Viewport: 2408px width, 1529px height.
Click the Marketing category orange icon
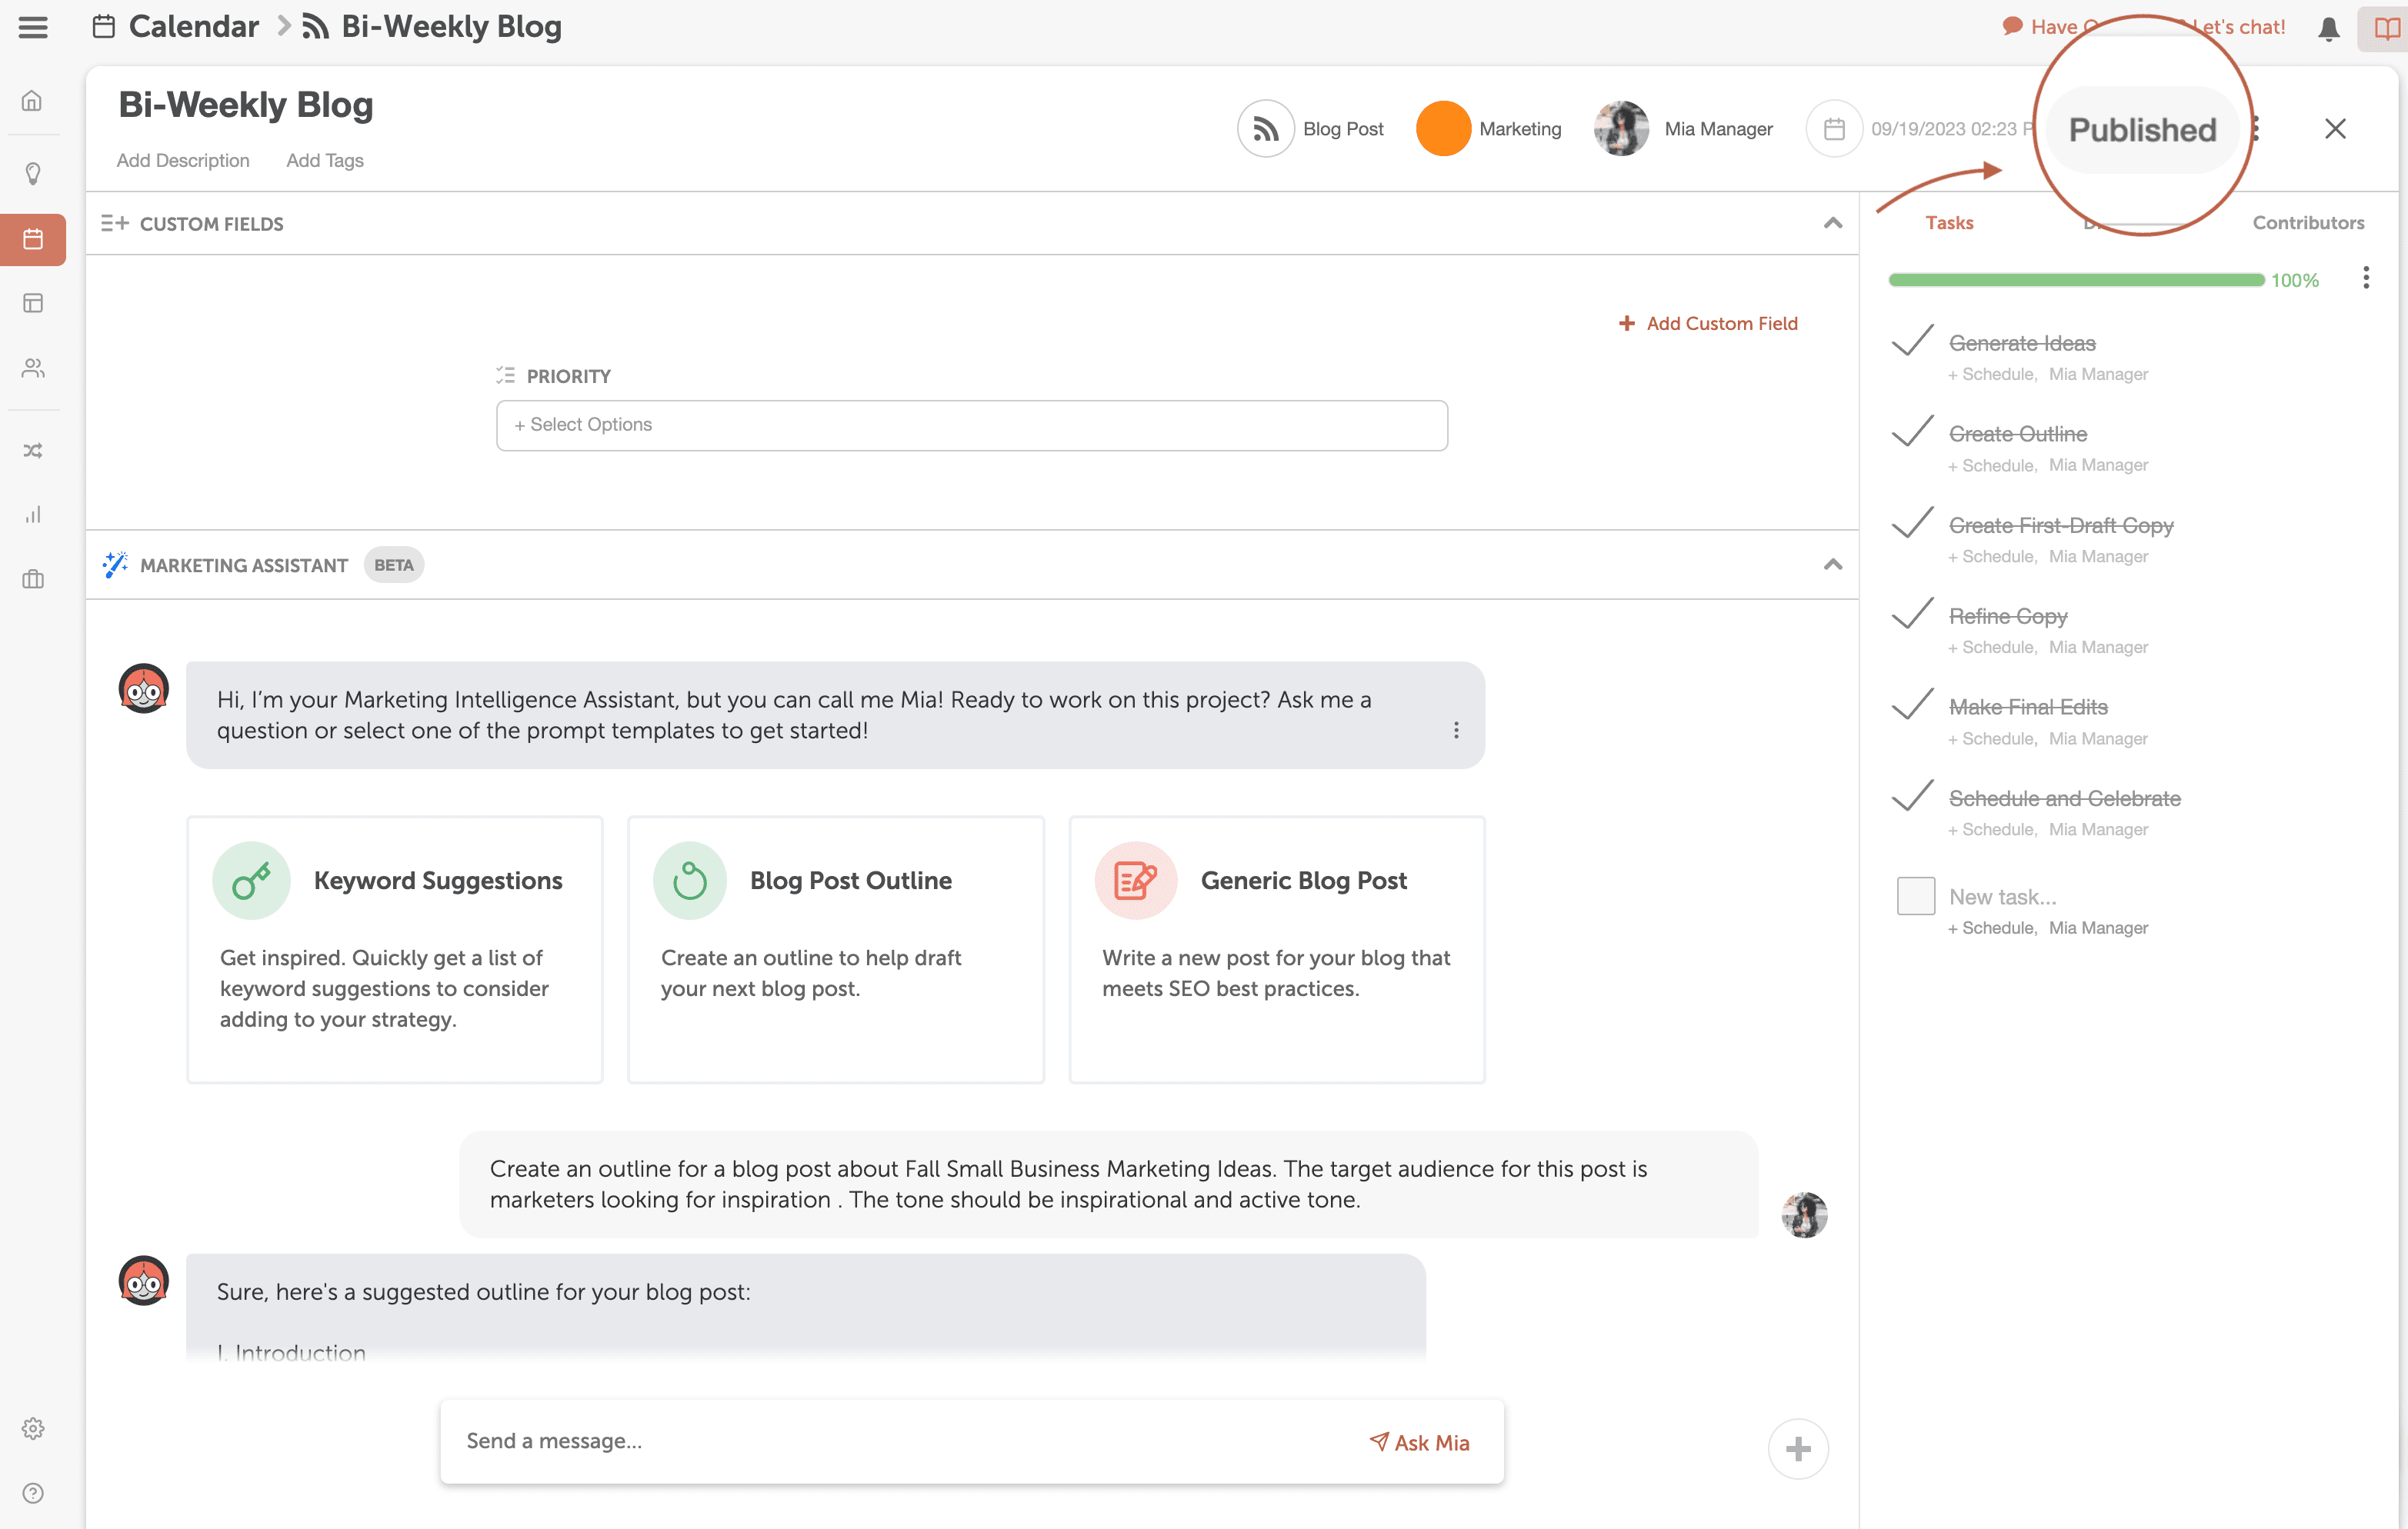[x=1439, y=128]
